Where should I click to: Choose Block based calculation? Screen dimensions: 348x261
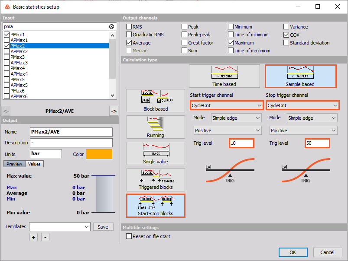tap(156, 101)
